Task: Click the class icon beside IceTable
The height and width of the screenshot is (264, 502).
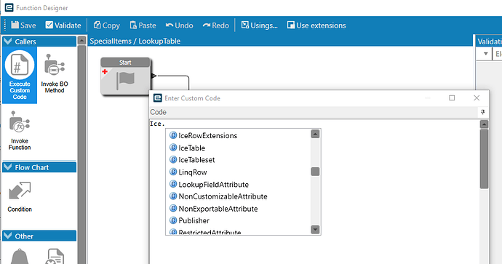Action: click(x=173, y=148)
